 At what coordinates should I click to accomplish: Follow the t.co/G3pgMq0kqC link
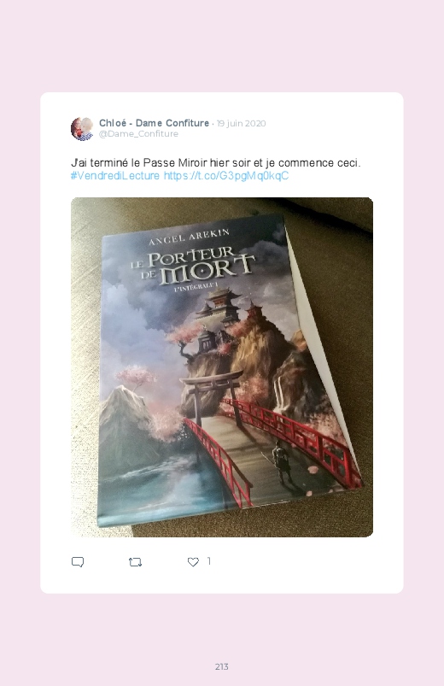pyautogui.click(x=226, y=176)
